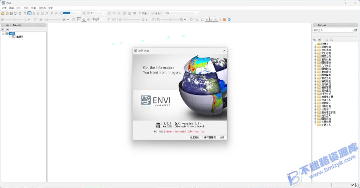
Task: Click the Open folder icon in toolbar
Action: click(3, 13)
